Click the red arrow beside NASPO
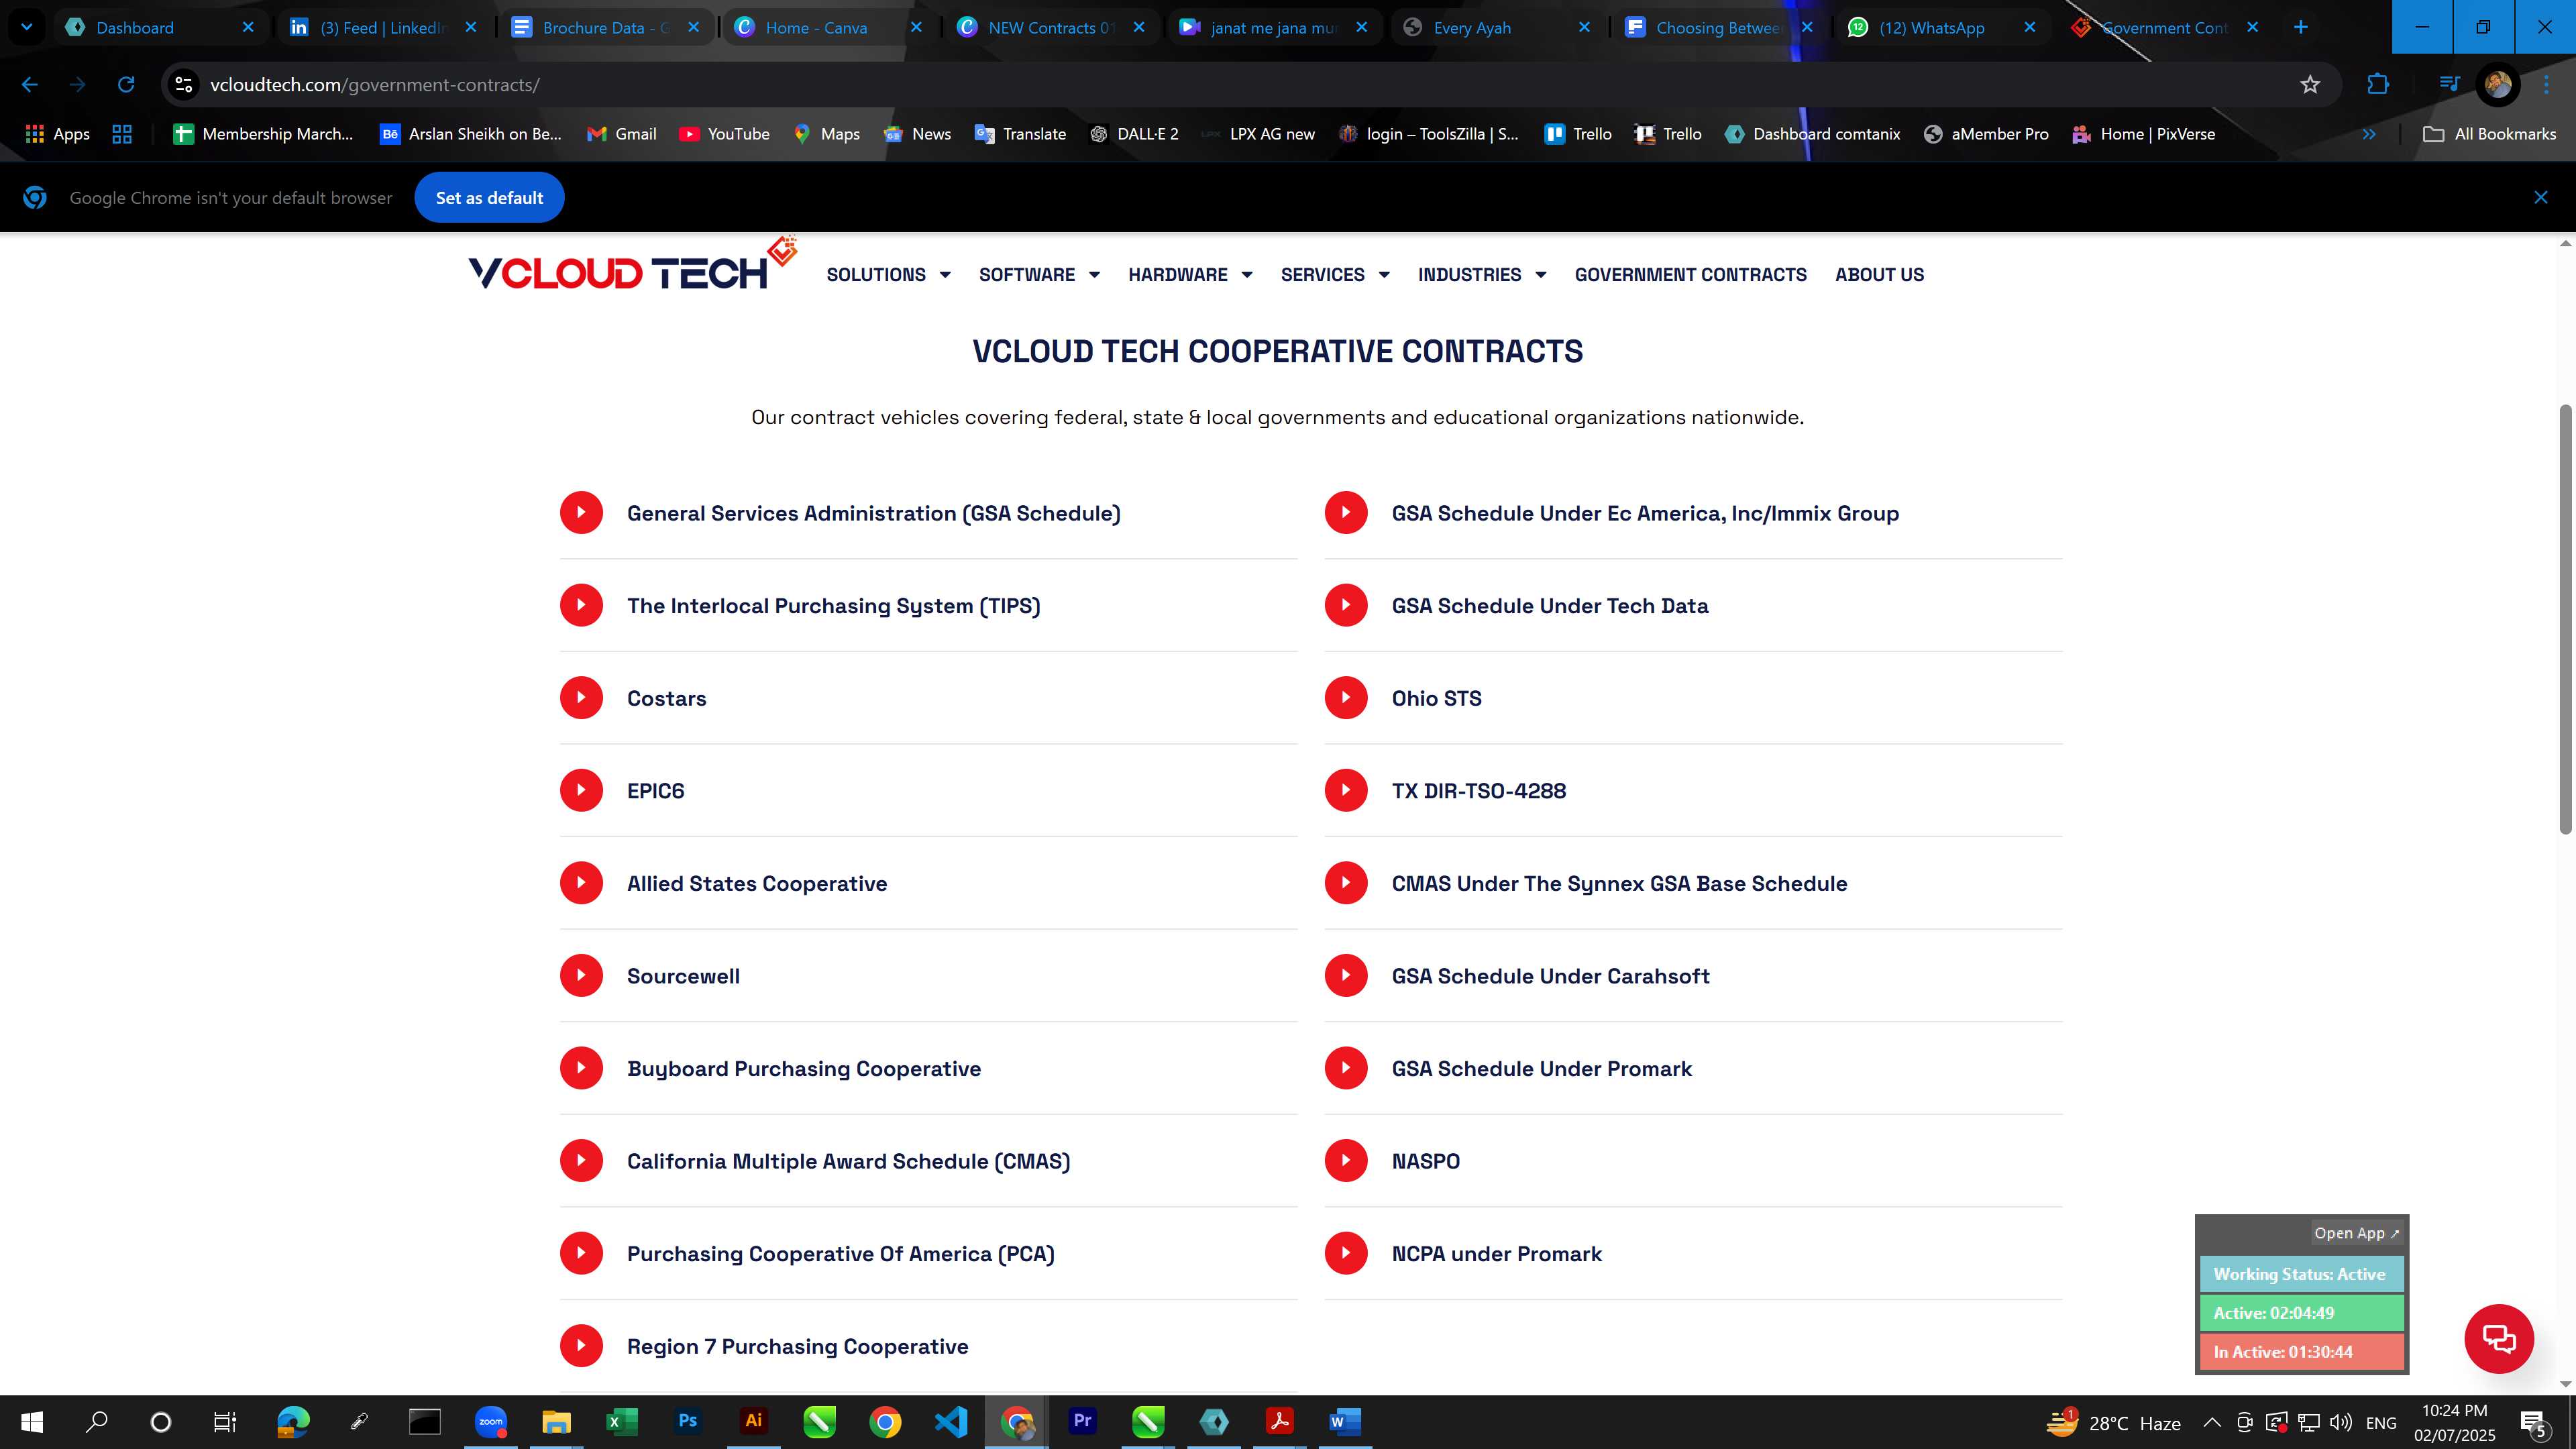 [x=1346, y=1160]
